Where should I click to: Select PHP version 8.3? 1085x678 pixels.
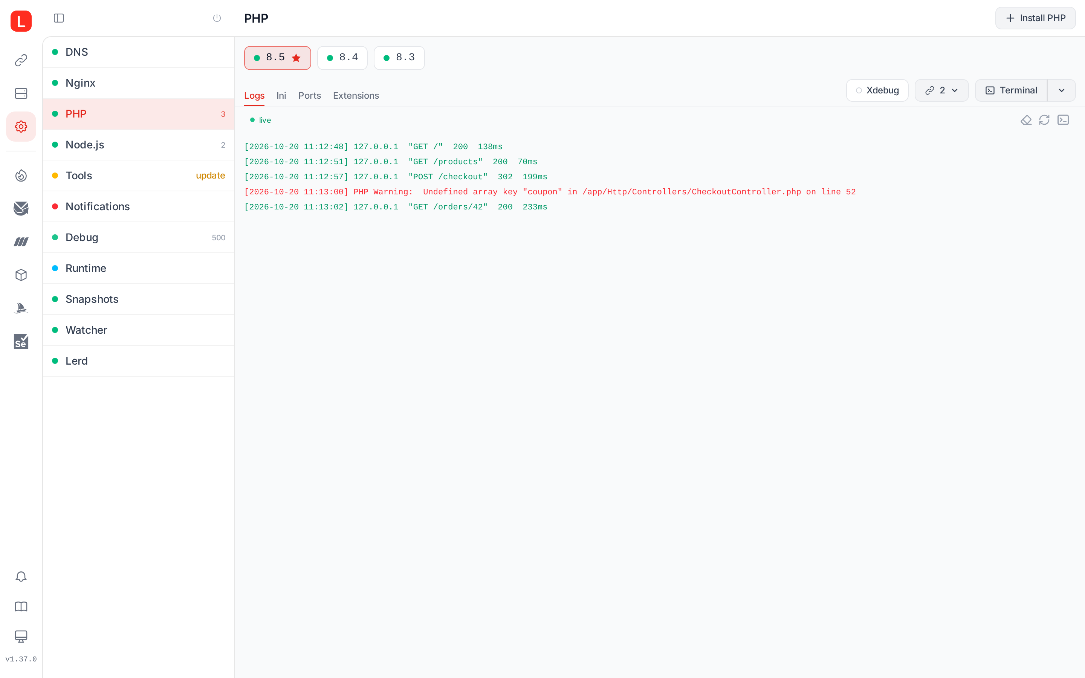click(x=399, y=58)
